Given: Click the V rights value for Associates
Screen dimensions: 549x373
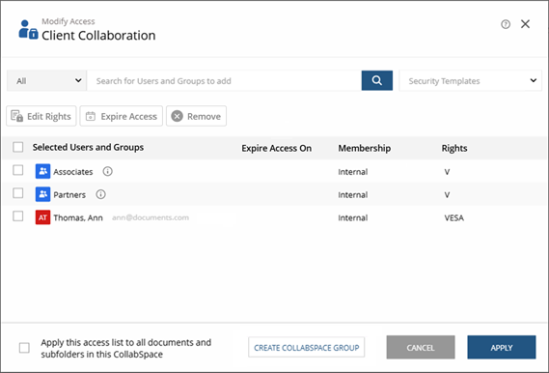Looking at the screenshot, I should [x=447, y=172].
